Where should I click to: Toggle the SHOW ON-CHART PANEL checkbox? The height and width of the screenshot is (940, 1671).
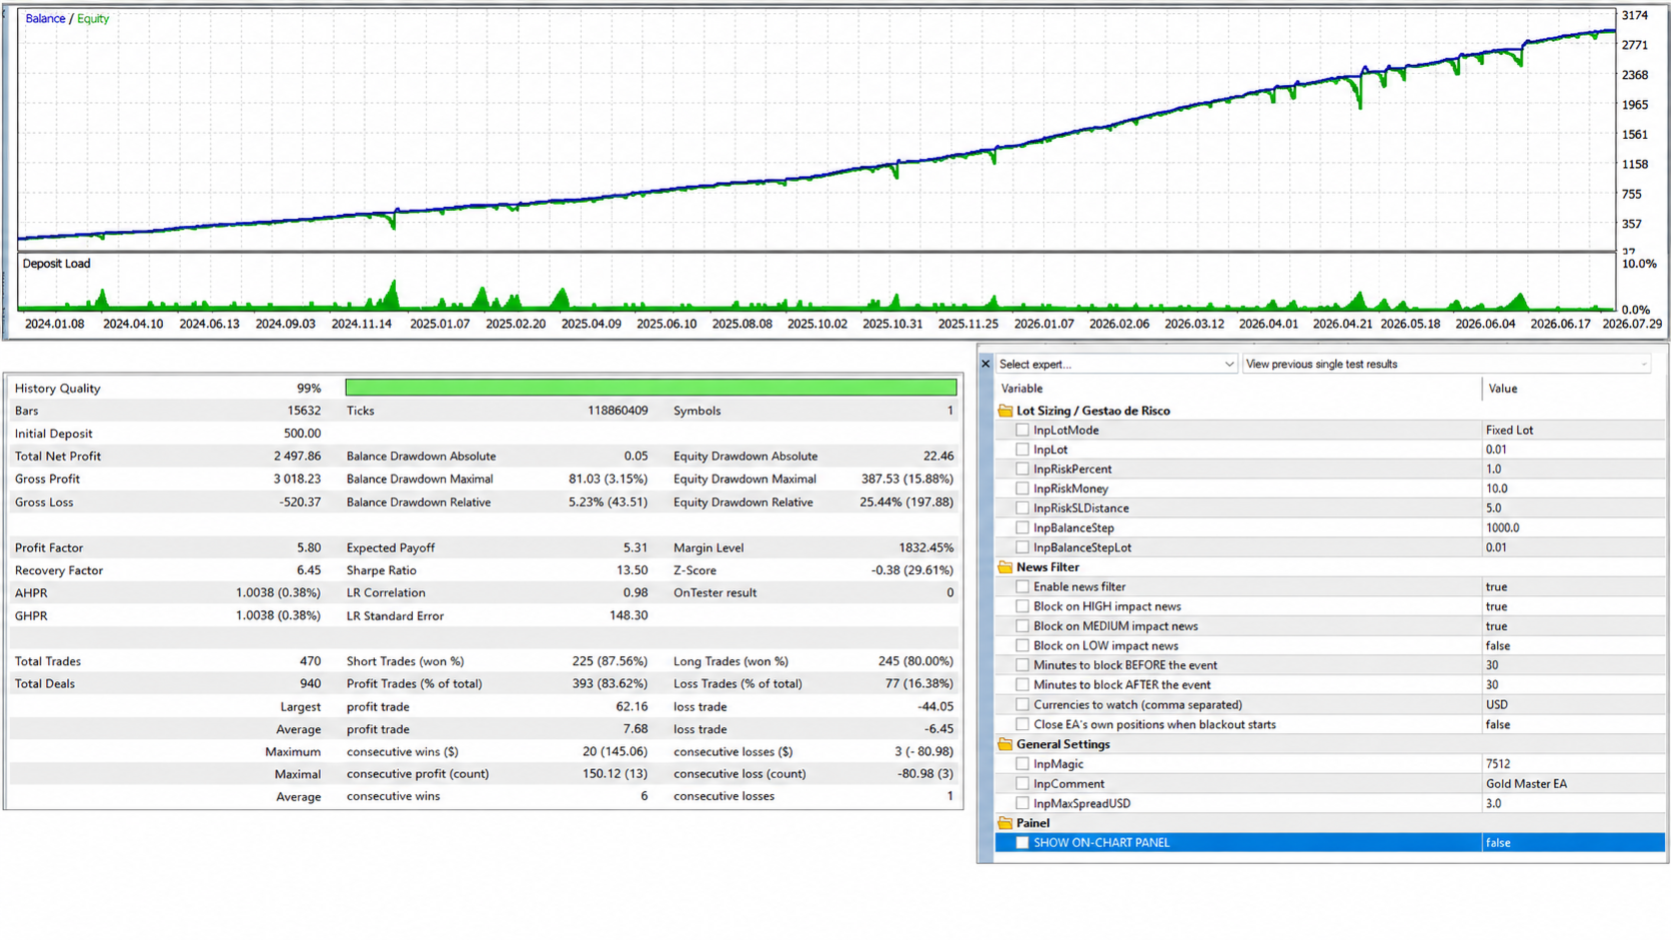1022,843
